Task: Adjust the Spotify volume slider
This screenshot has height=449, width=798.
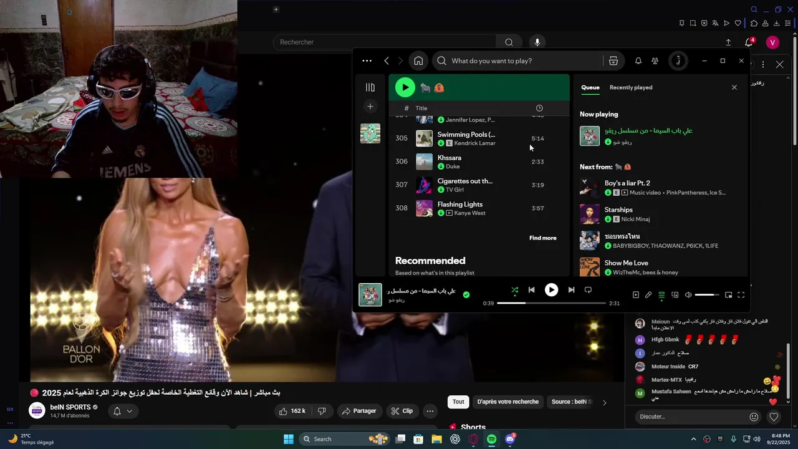Action: point(707,295)
